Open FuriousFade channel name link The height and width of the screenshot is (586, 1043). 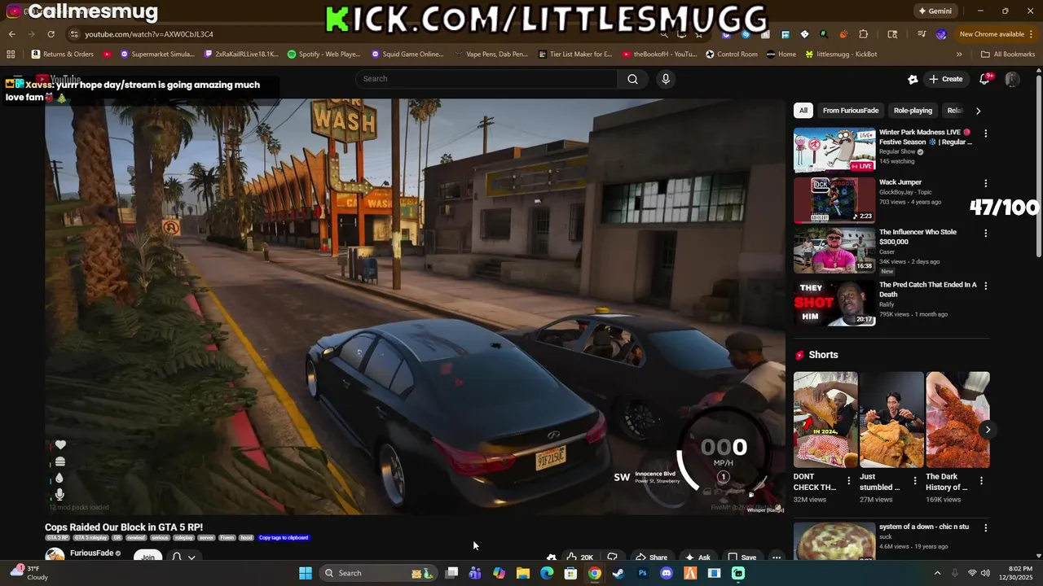[91, 553]
